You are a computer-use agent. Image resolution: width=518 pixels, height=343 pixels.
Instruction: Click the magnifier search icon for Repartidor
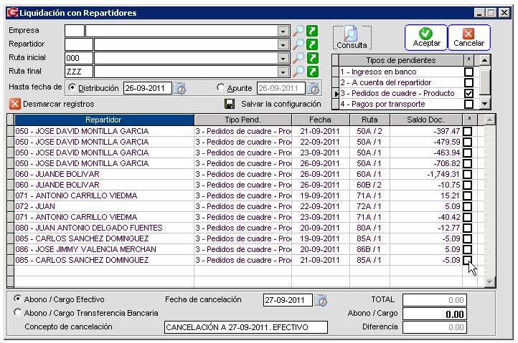click(x=298, y=44)
